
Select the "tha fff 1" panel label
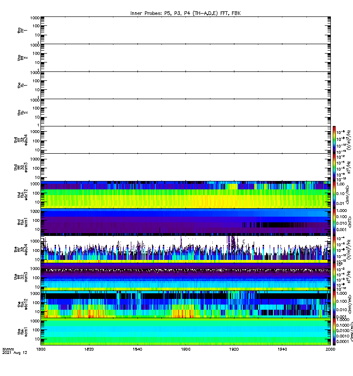(22, 30)
